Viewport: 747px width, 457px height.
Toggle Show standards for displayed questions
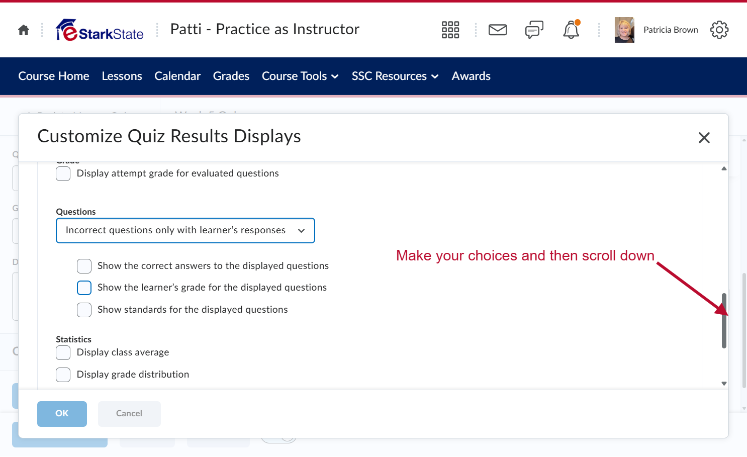pos(84,310)
